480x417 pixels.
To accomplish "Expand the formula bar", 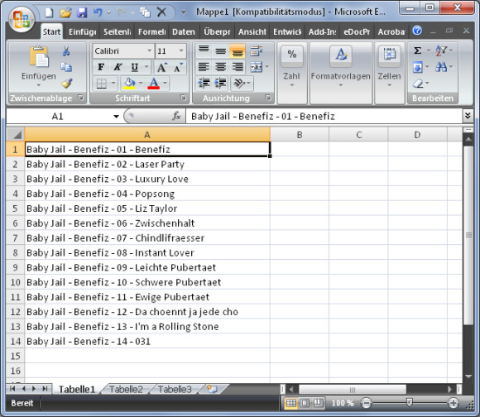I will pos(468,116).
